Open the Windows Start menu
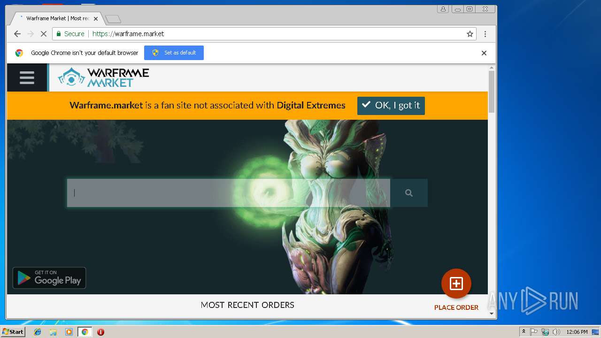 pyautogui.click(x=13, y=332)
